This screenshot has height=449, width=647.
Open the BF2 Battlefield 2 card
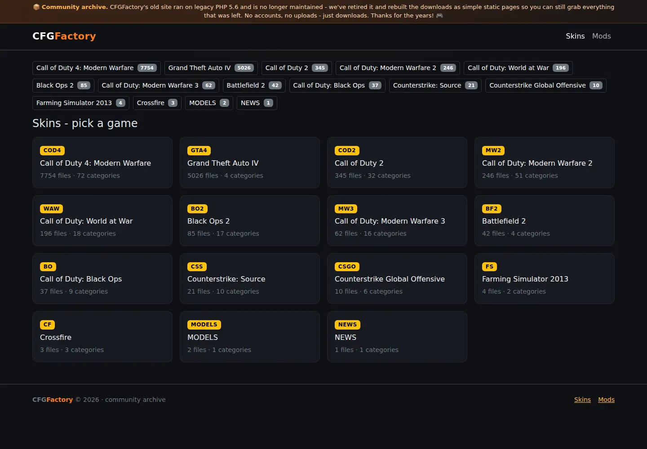[545, 220]
